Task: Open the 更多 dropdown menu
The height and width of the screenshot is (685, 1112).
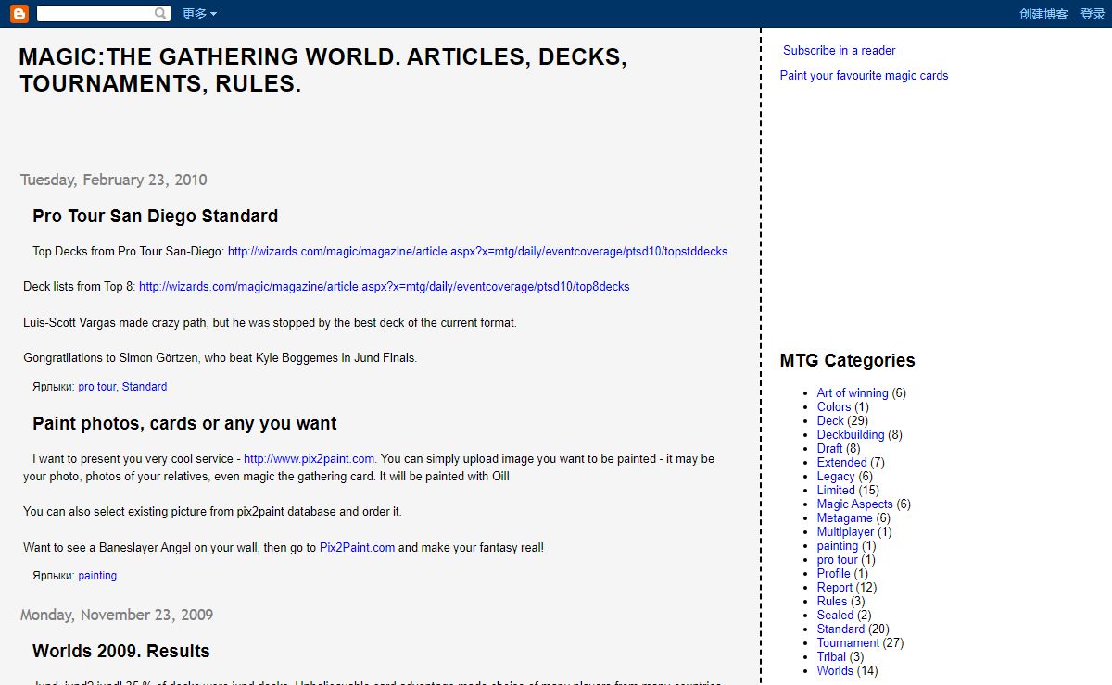Action: click(x=199, y=14)
